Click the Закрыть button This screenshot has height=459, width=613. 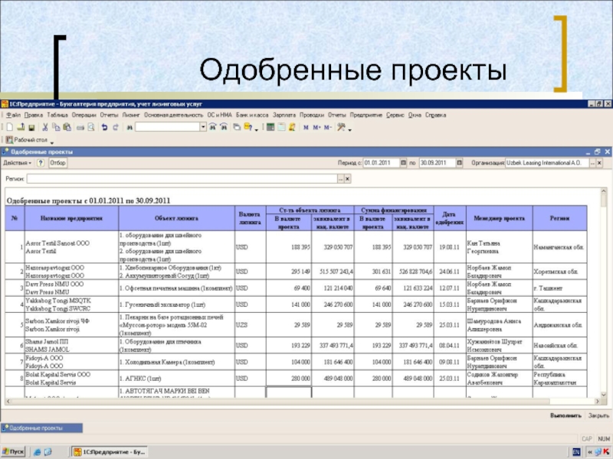pos(598,415)
